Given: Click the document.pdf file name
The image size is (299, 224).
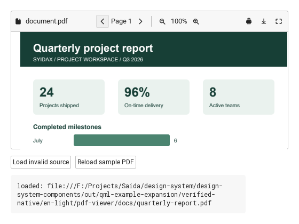Looking at the screenshot, I should click(46, 21).
